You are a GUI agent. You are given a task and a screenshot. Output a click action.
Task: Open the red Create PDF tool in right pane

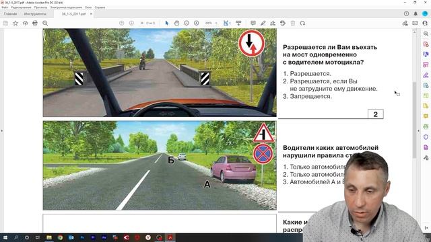tap(426, 44)
